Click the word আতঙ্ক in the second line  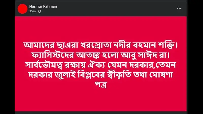[x=88, y=55]
